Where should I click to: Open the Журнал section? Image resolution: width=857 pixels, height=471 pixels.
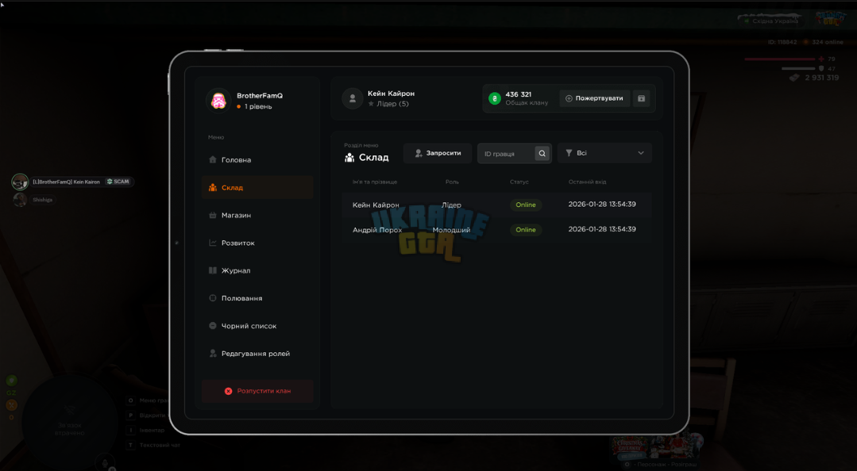click(x=257, y=270)
